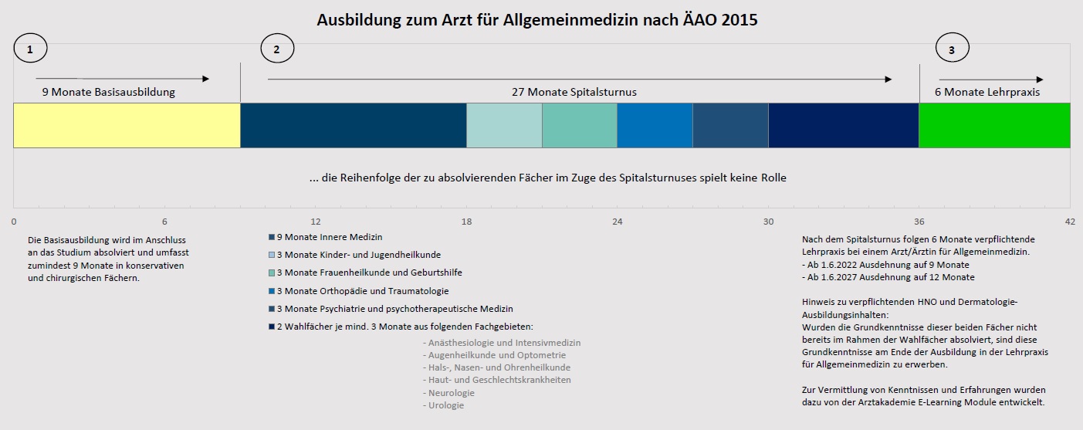
Task: Click the legend square for Kinder- und Jugendheilkunde
Action: [271, 255]
